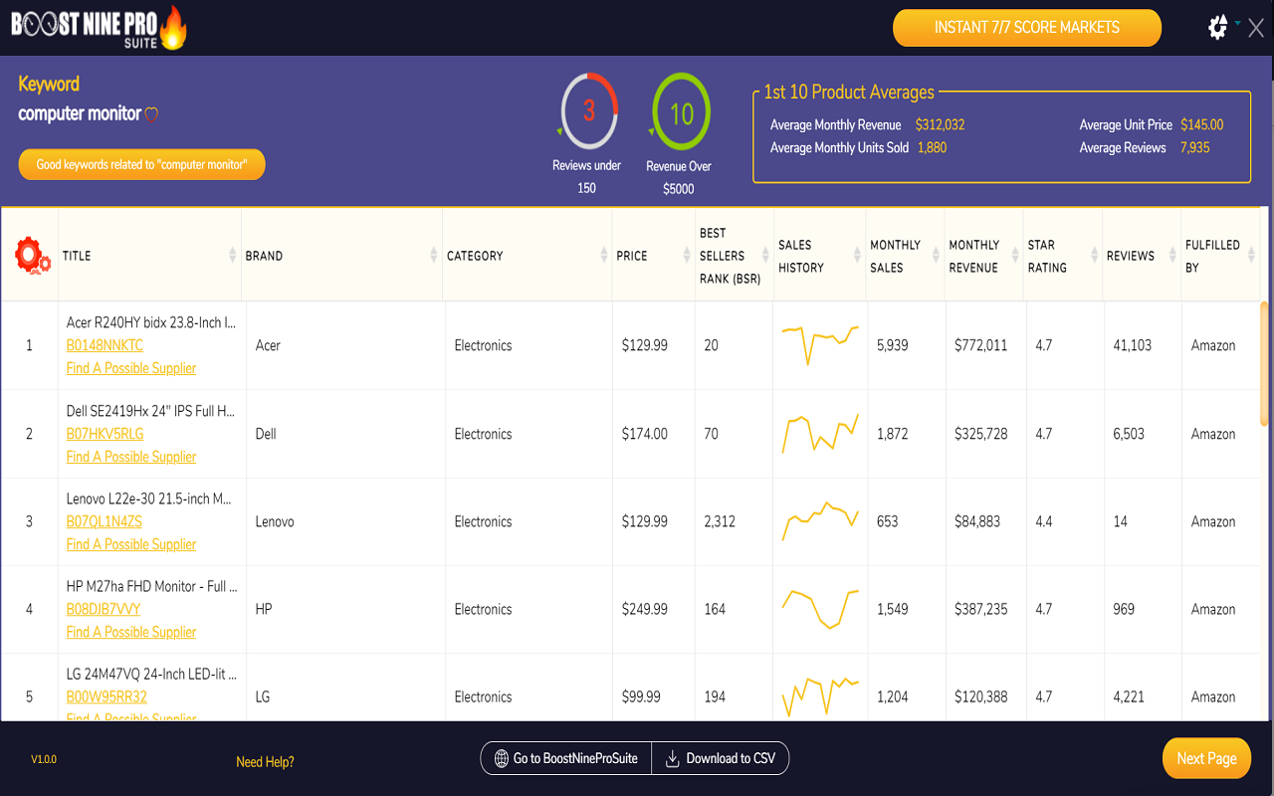
Task: Find a possible supplier for Dell SE2419Hx
Action: pos(131,457)
